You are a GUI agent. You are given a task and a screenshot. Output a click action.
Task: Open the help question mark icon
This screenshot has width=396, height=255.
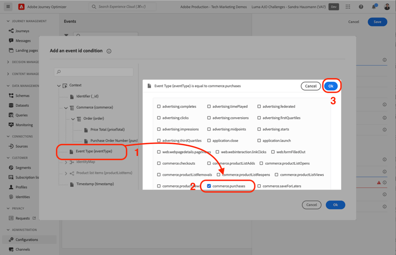pos(361,7)
